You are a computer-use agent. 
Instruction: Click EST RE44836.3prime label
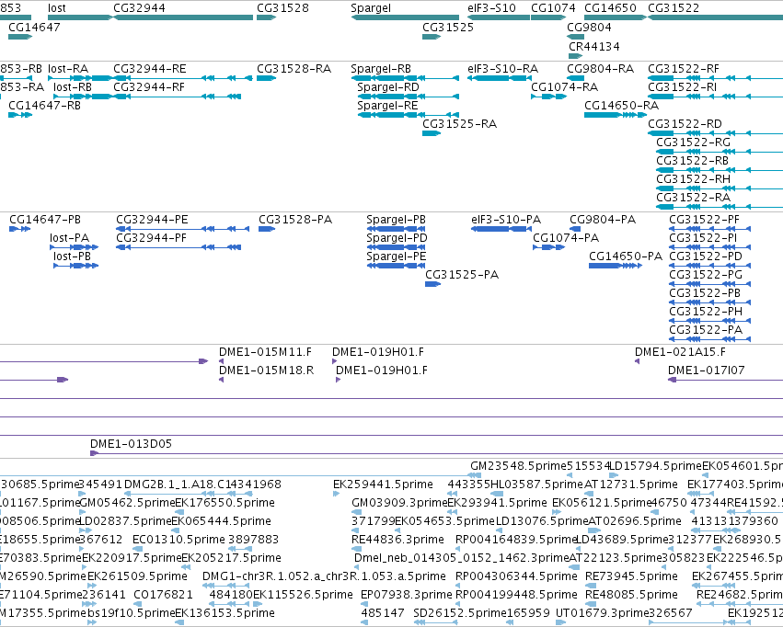397,540
